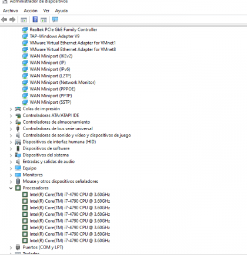The width and height of the screenshot is (247, 255).
Task: Expand Dispositivos de software node
Action: point(11,149)
